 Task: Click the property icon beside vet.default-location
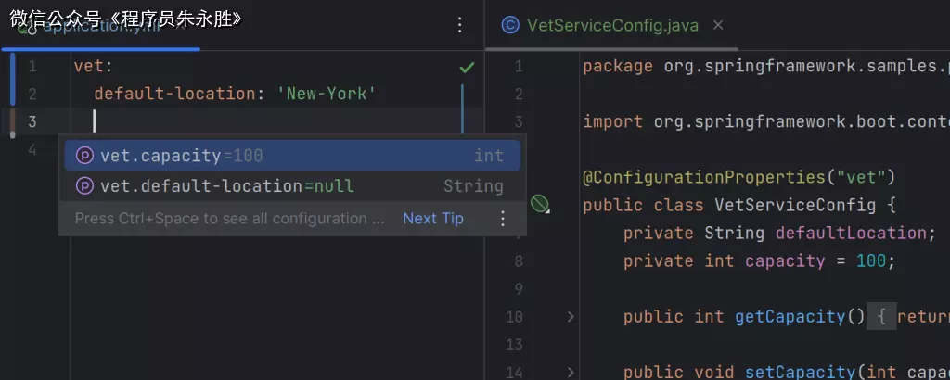(84, 186)
